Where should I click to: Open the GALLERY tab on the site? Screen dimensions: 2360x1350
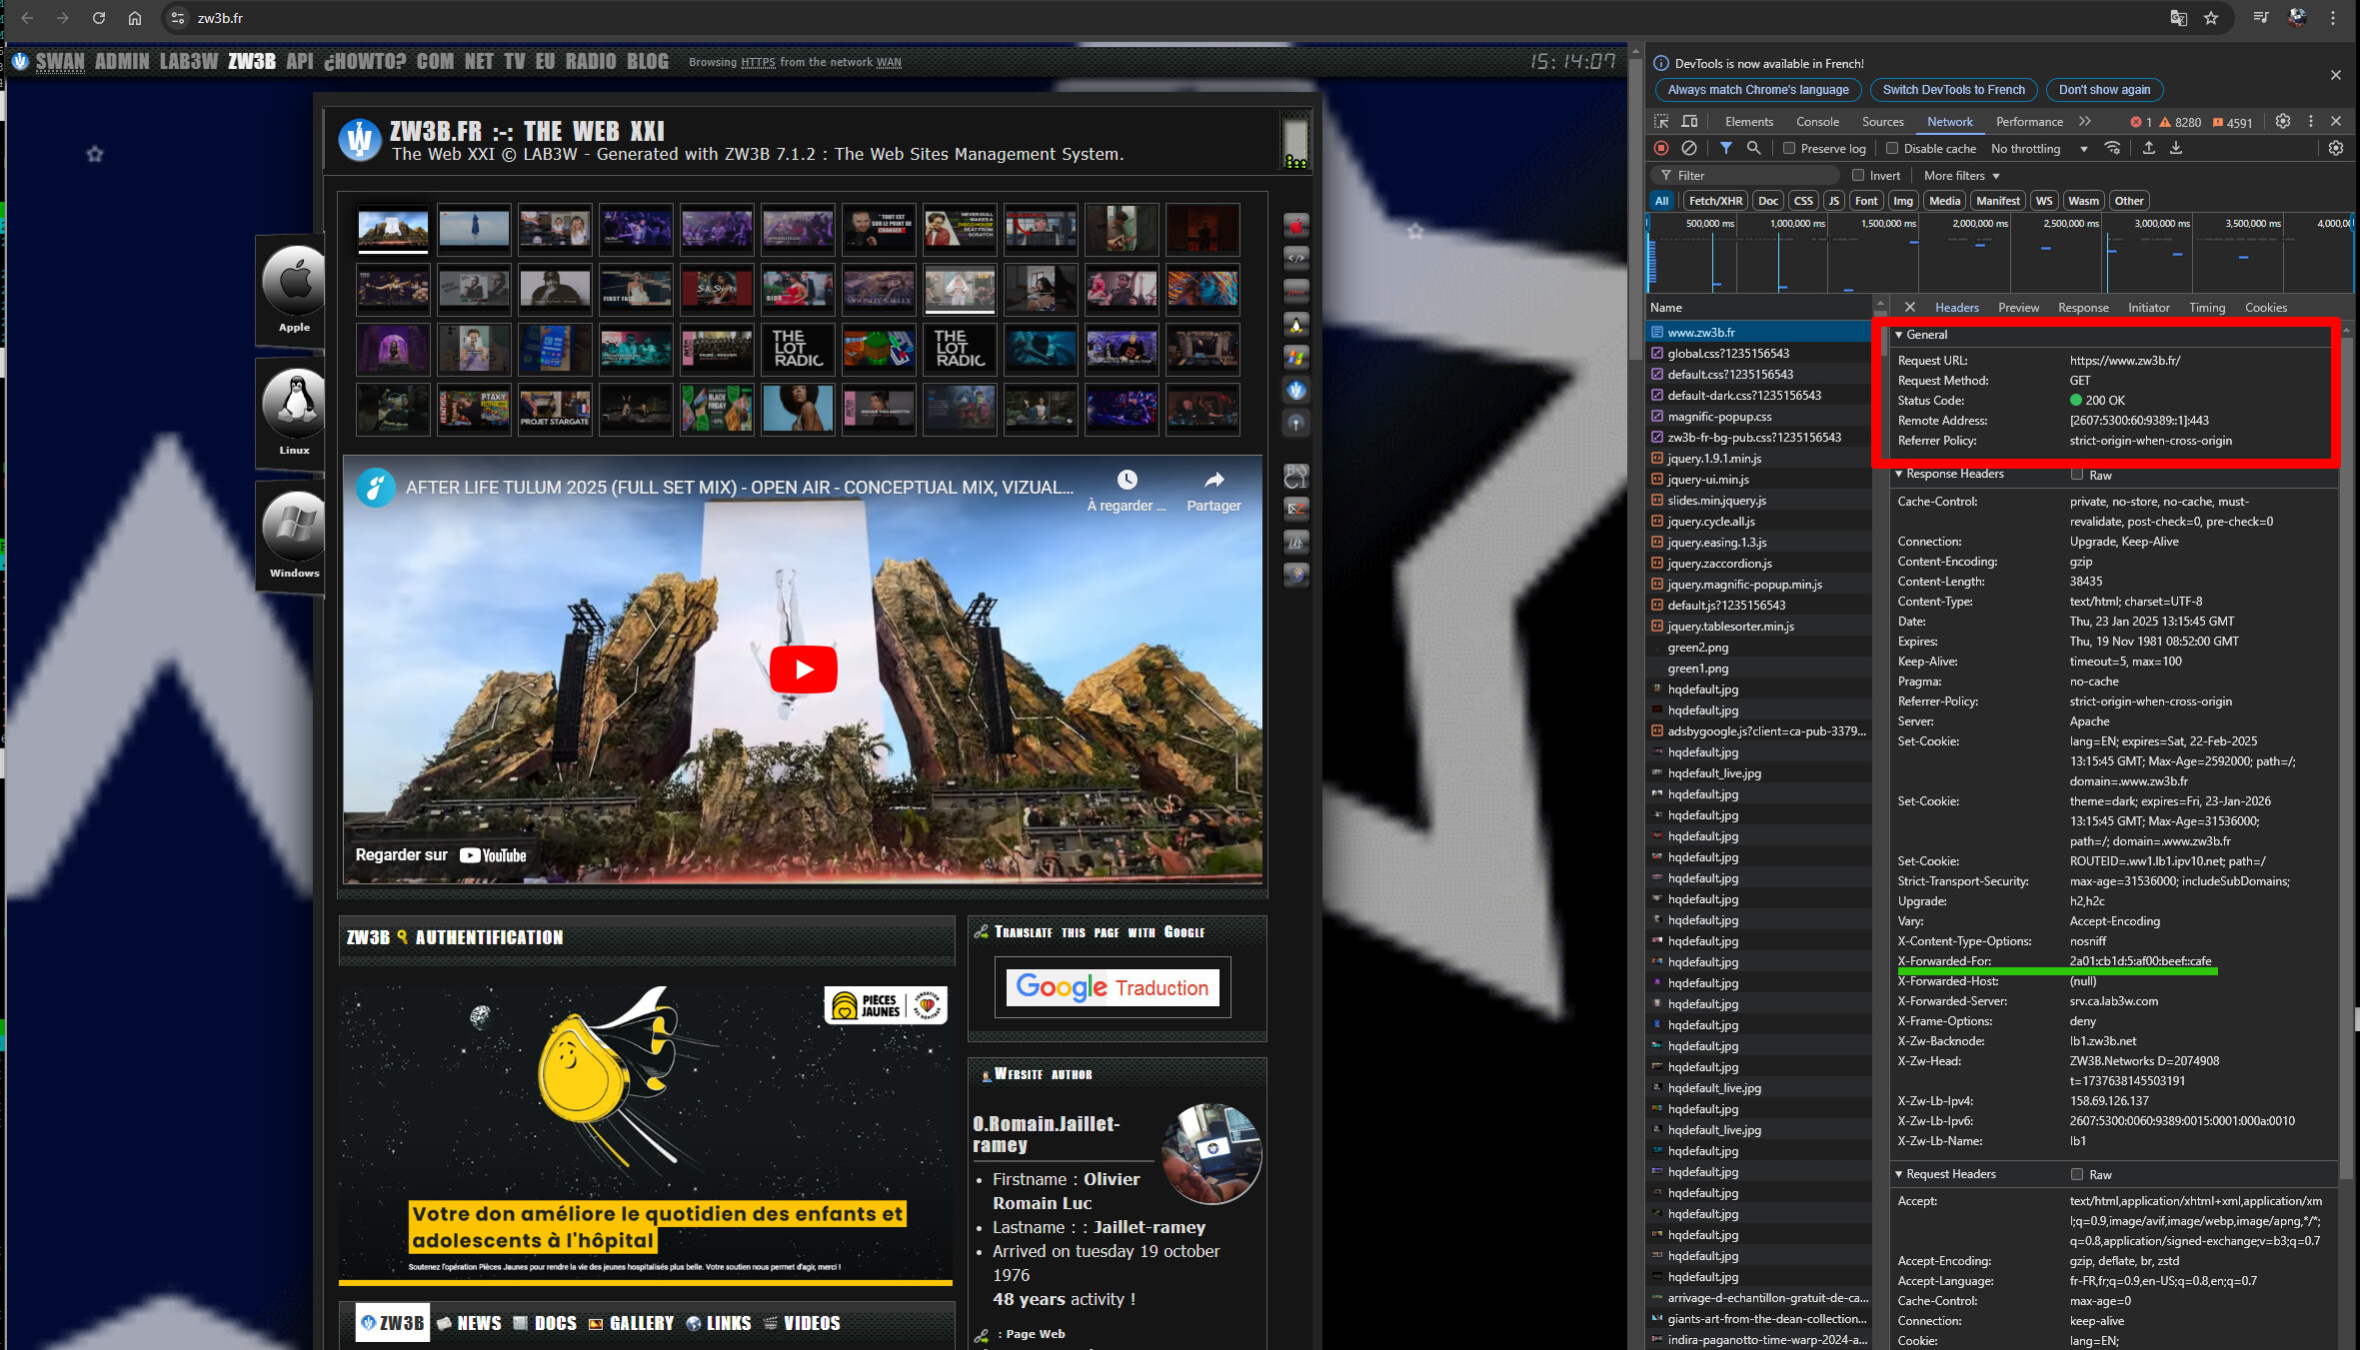pos(631,1323)
